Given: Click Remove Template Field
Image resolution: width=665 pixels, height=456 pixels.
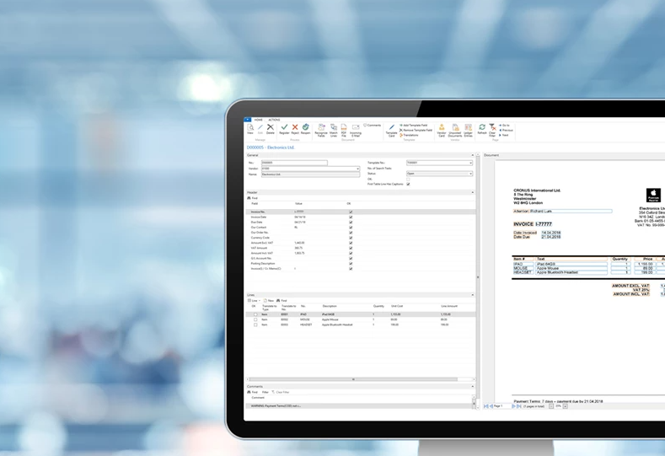Looking at the screenshot, I should point(416,130).
